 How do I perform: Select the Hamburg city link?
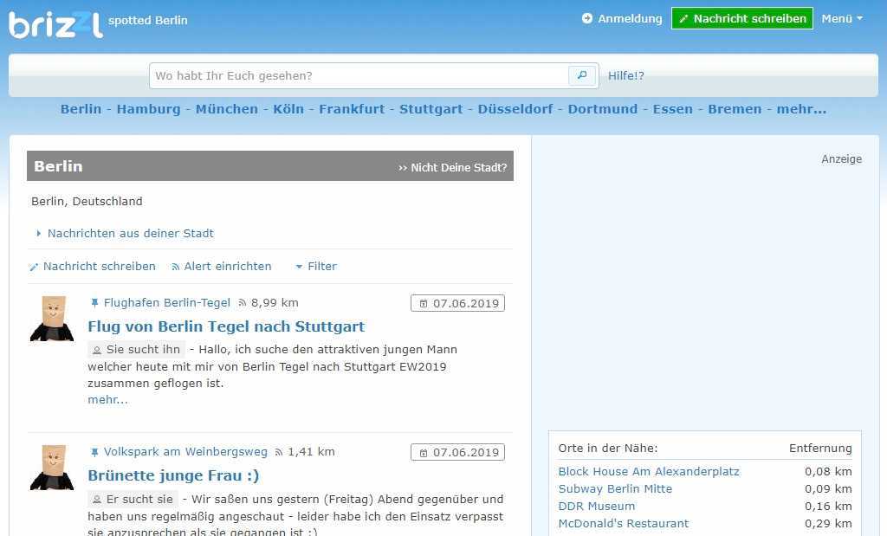148,109
